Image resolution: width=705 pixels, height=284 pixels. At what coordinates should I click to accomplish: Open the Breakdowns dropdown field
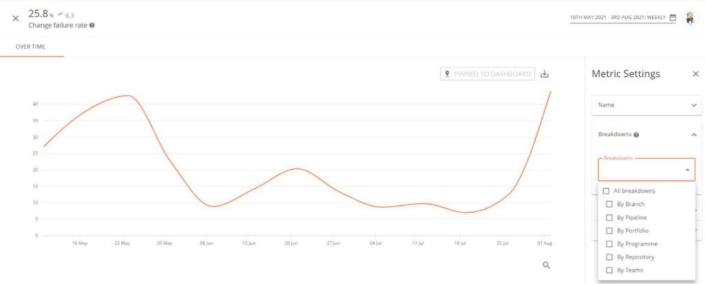point(646,170)
